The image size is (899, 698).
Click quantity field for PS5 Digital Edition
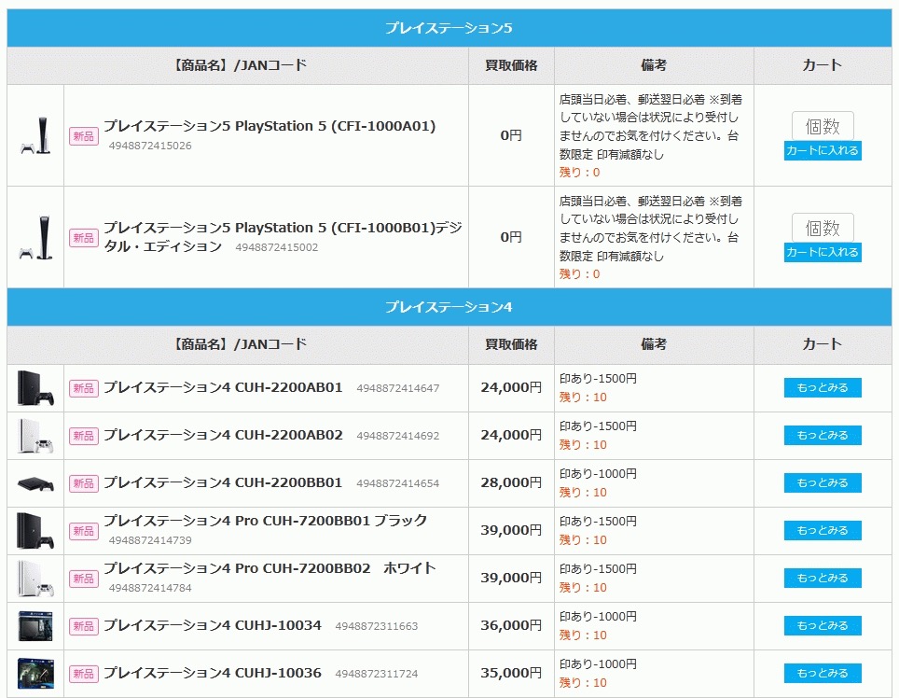[822, 229]
